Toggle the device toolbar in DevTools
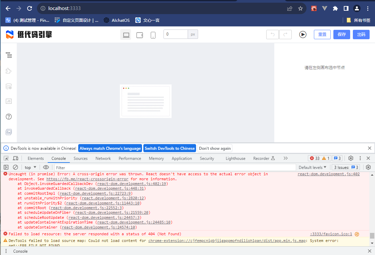The image size is (375, 255). 15,158
